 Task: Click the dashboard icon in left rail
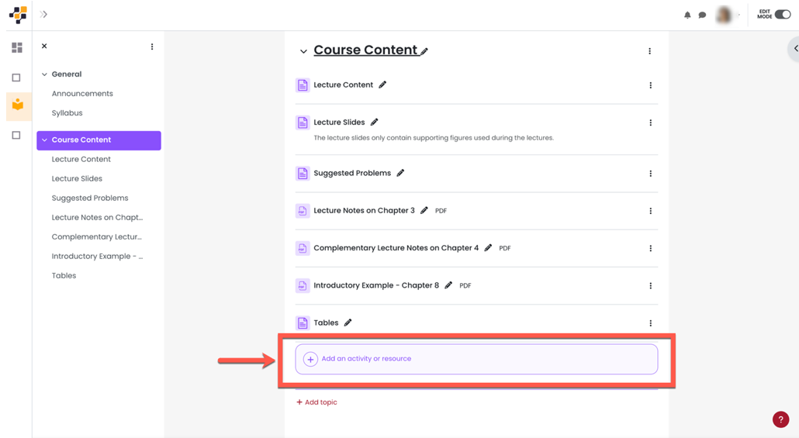pos(17,48)
